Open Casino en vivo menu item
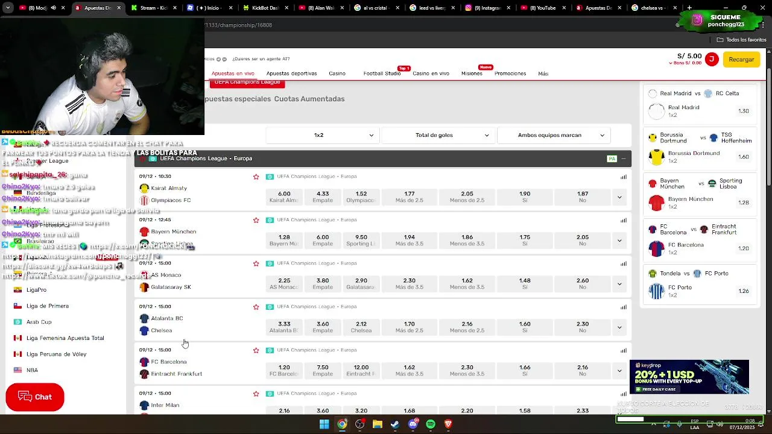Screen dimensions: 772x434 [431, 74]
